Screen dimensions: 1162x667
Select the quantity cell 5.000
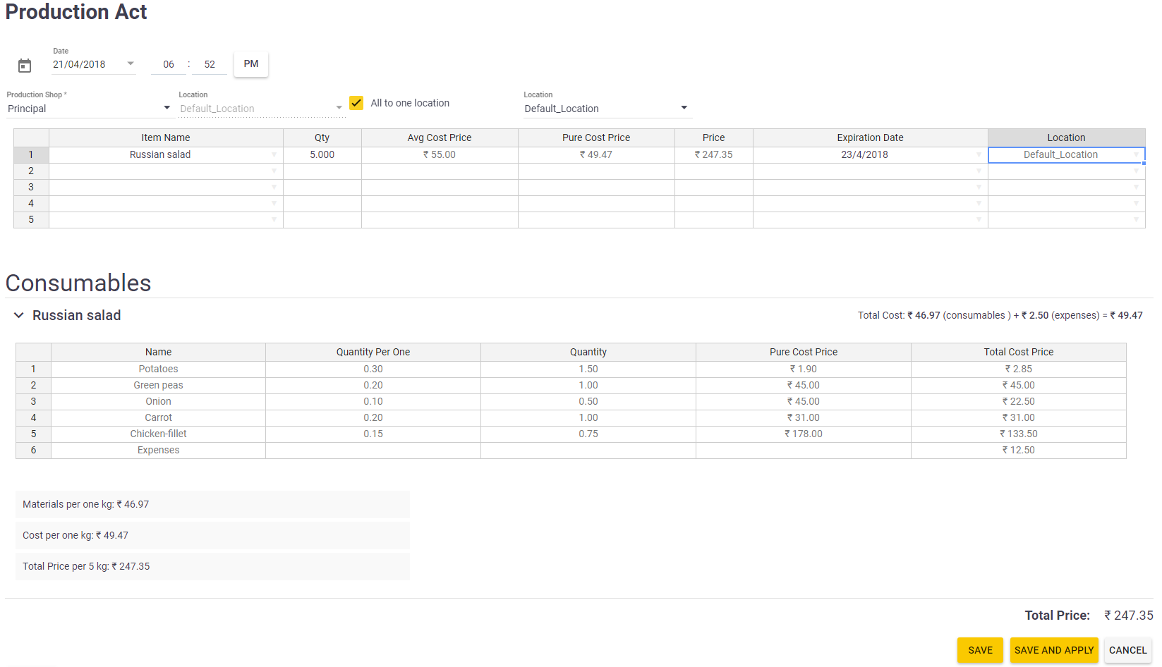coord(322,154)
